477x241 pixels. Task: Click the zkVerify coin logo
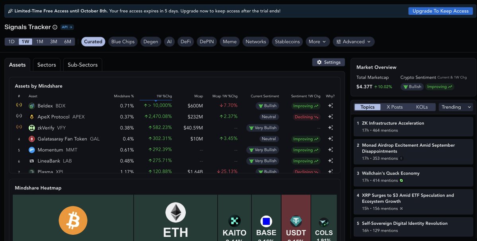(32, 128)
